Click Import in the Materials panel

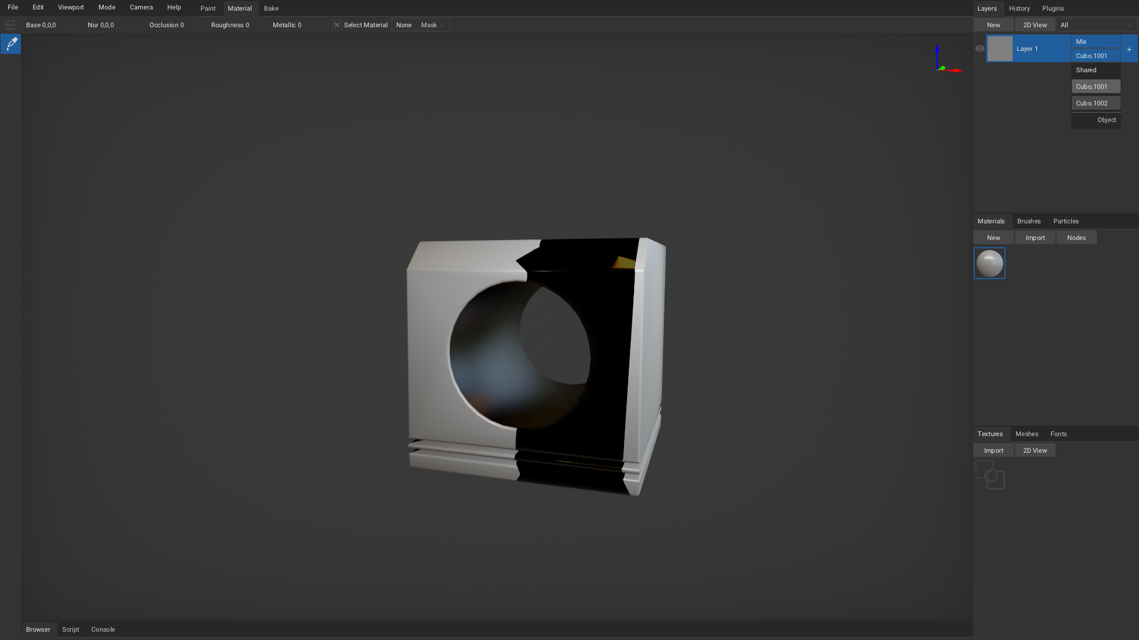click(x=1035, y=238)
